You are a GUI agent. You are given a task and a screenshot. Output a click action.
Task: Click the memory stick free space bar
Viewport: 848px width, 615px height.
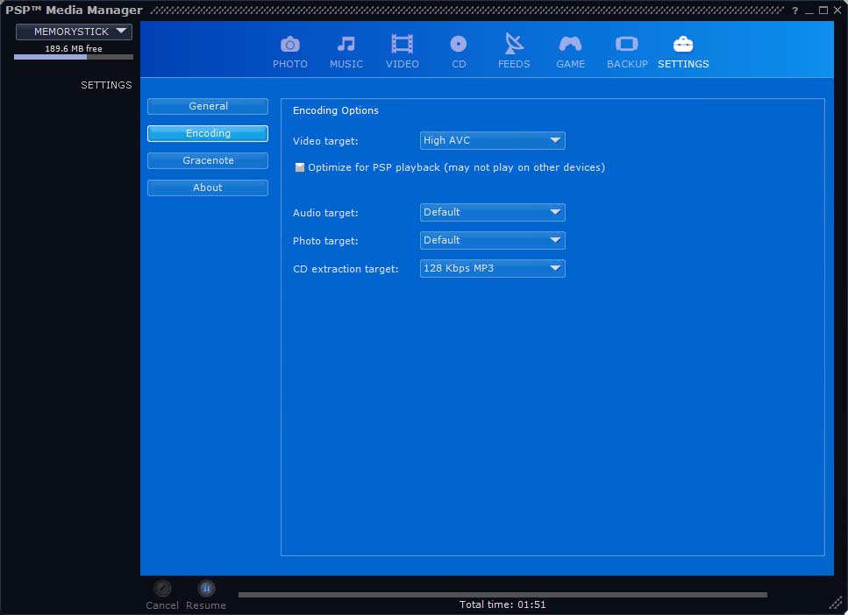coord(74,57)
